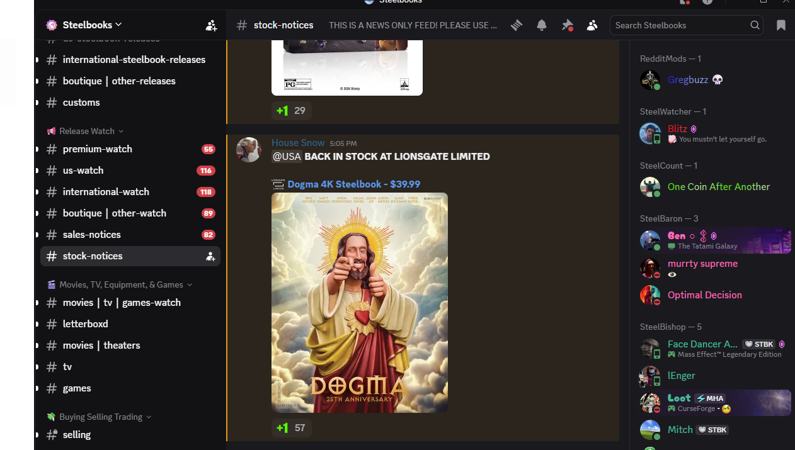Open the movies | tv | games-watch channel
795x450 pixels.
tap(130, 303)
